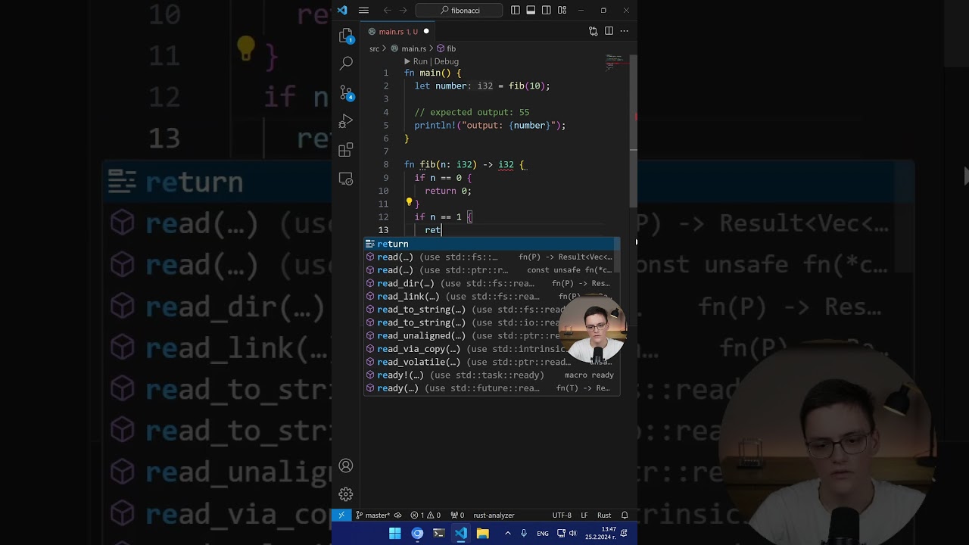
Task: Choose the read_via_copy(…) suggestion
Action: (489, 349)
